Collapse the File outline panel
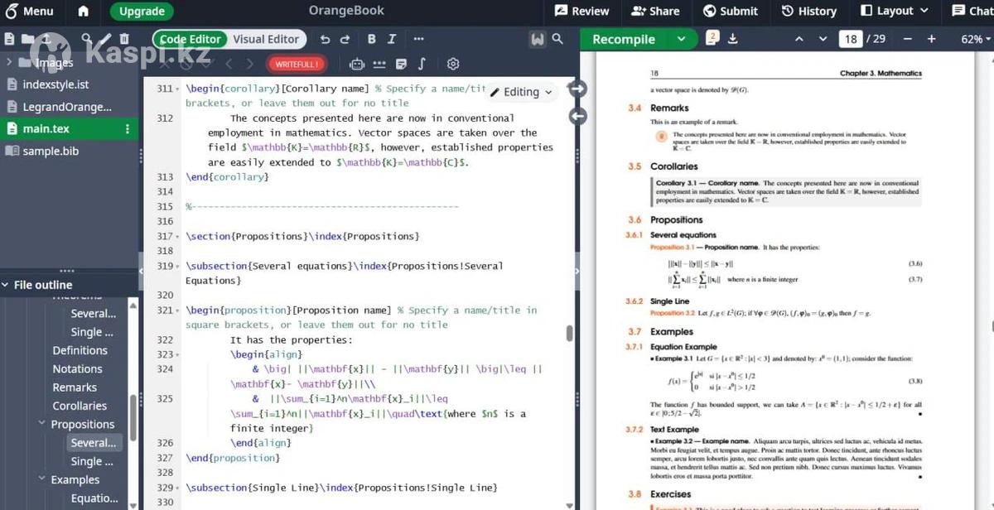Screen dimensions: 994x510 tap(7, 285)
